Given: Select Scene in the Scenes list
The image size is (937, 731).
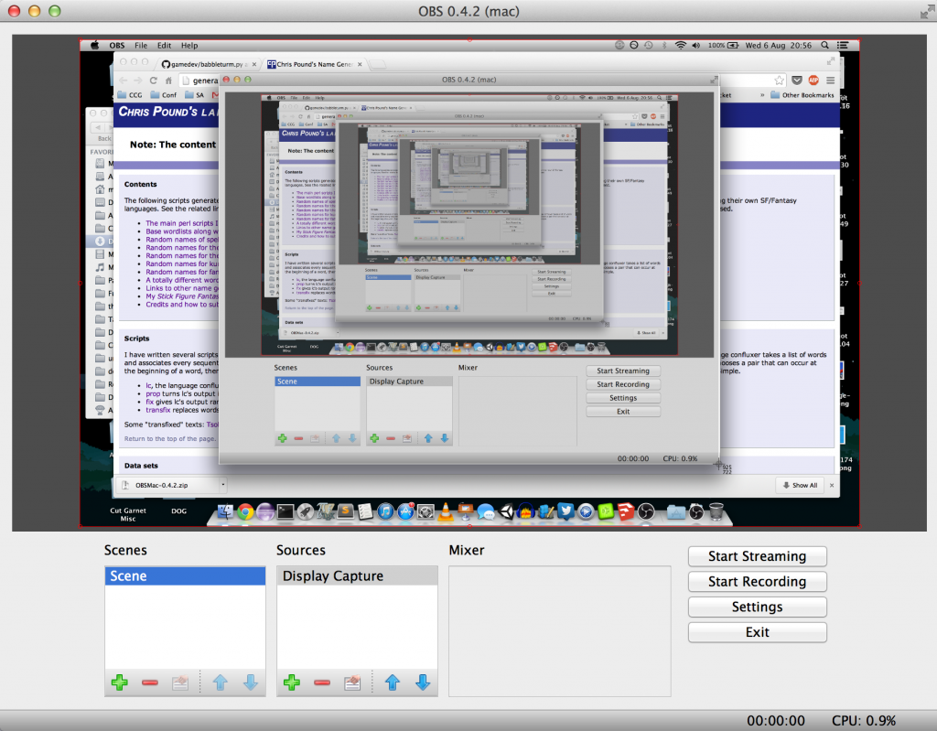Looking at the screenshot, I should (x=185, y=575).
